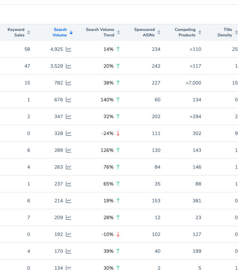Show history graph for 676 search volume

(x=69, y=100)
